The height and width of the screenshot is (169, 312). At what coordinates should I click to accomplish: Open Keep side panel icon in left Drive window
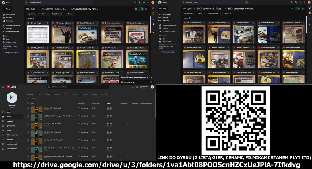(x=154, y=13)
